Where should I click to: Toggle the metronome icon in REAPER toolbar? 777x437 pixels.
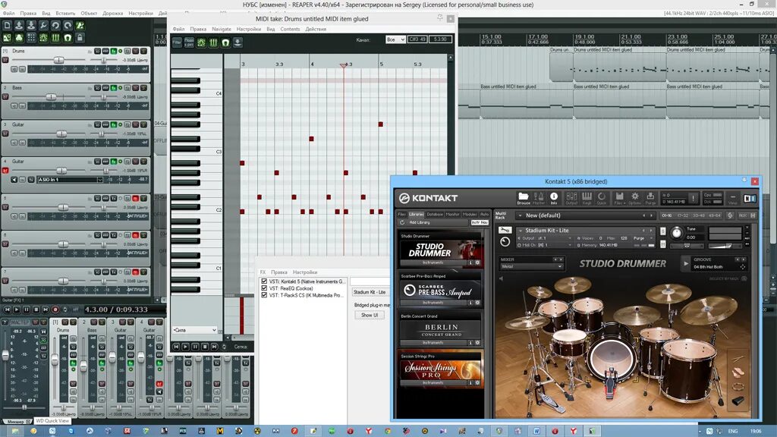pyautogui.click(x=80, y=25)
